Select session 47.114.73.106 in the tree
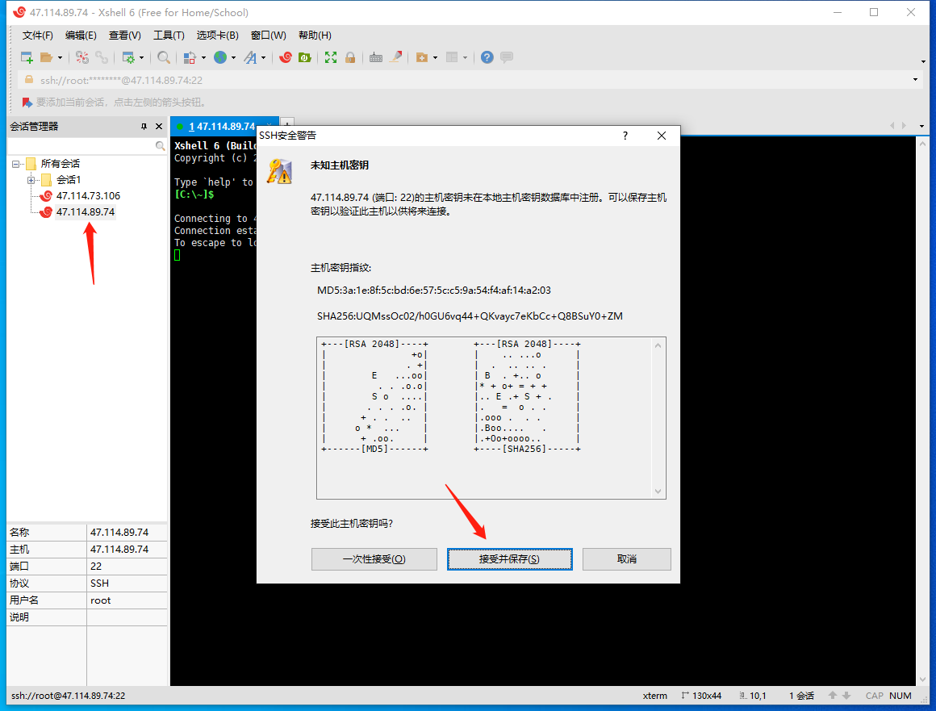The image size is (936, 711). (87, 196)
